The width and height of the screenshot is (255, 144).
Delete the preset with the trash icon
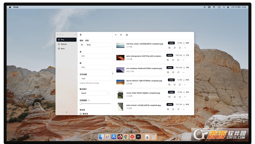pyautogui.click(x=81, y=35)
